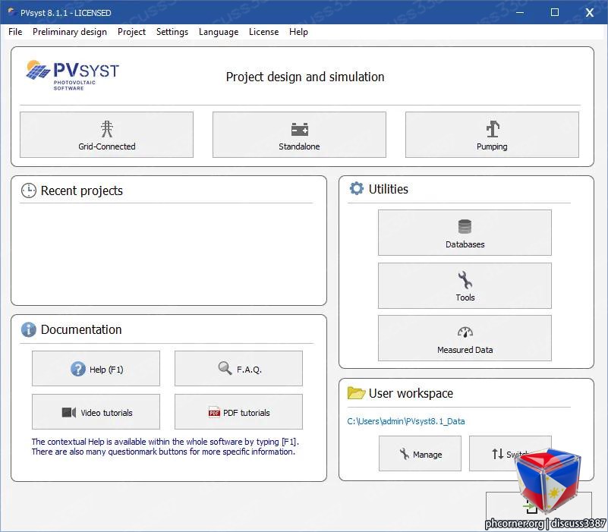This screenshot has width=608, height=532.
Task: Click the Video tutorials camera icon
Action: [x=68, y=412]
